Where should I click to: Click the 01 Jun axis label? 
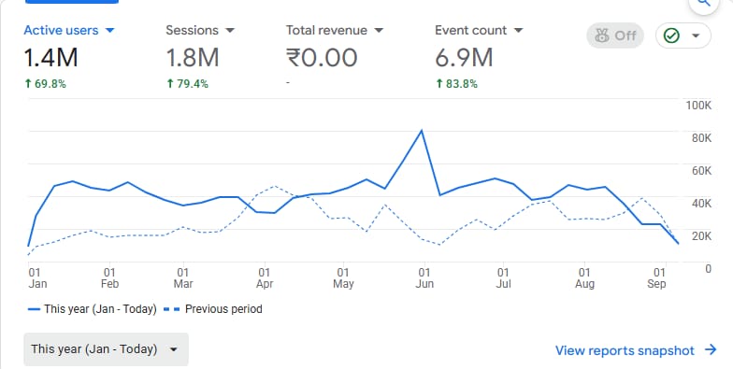(x=424, y=278)
